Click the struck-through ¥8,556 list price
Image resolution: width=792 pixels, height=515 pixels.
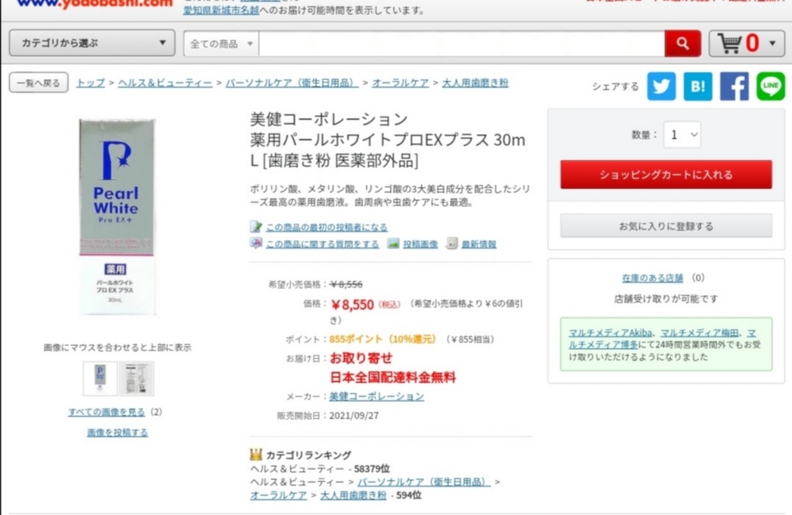click(346, 284)
